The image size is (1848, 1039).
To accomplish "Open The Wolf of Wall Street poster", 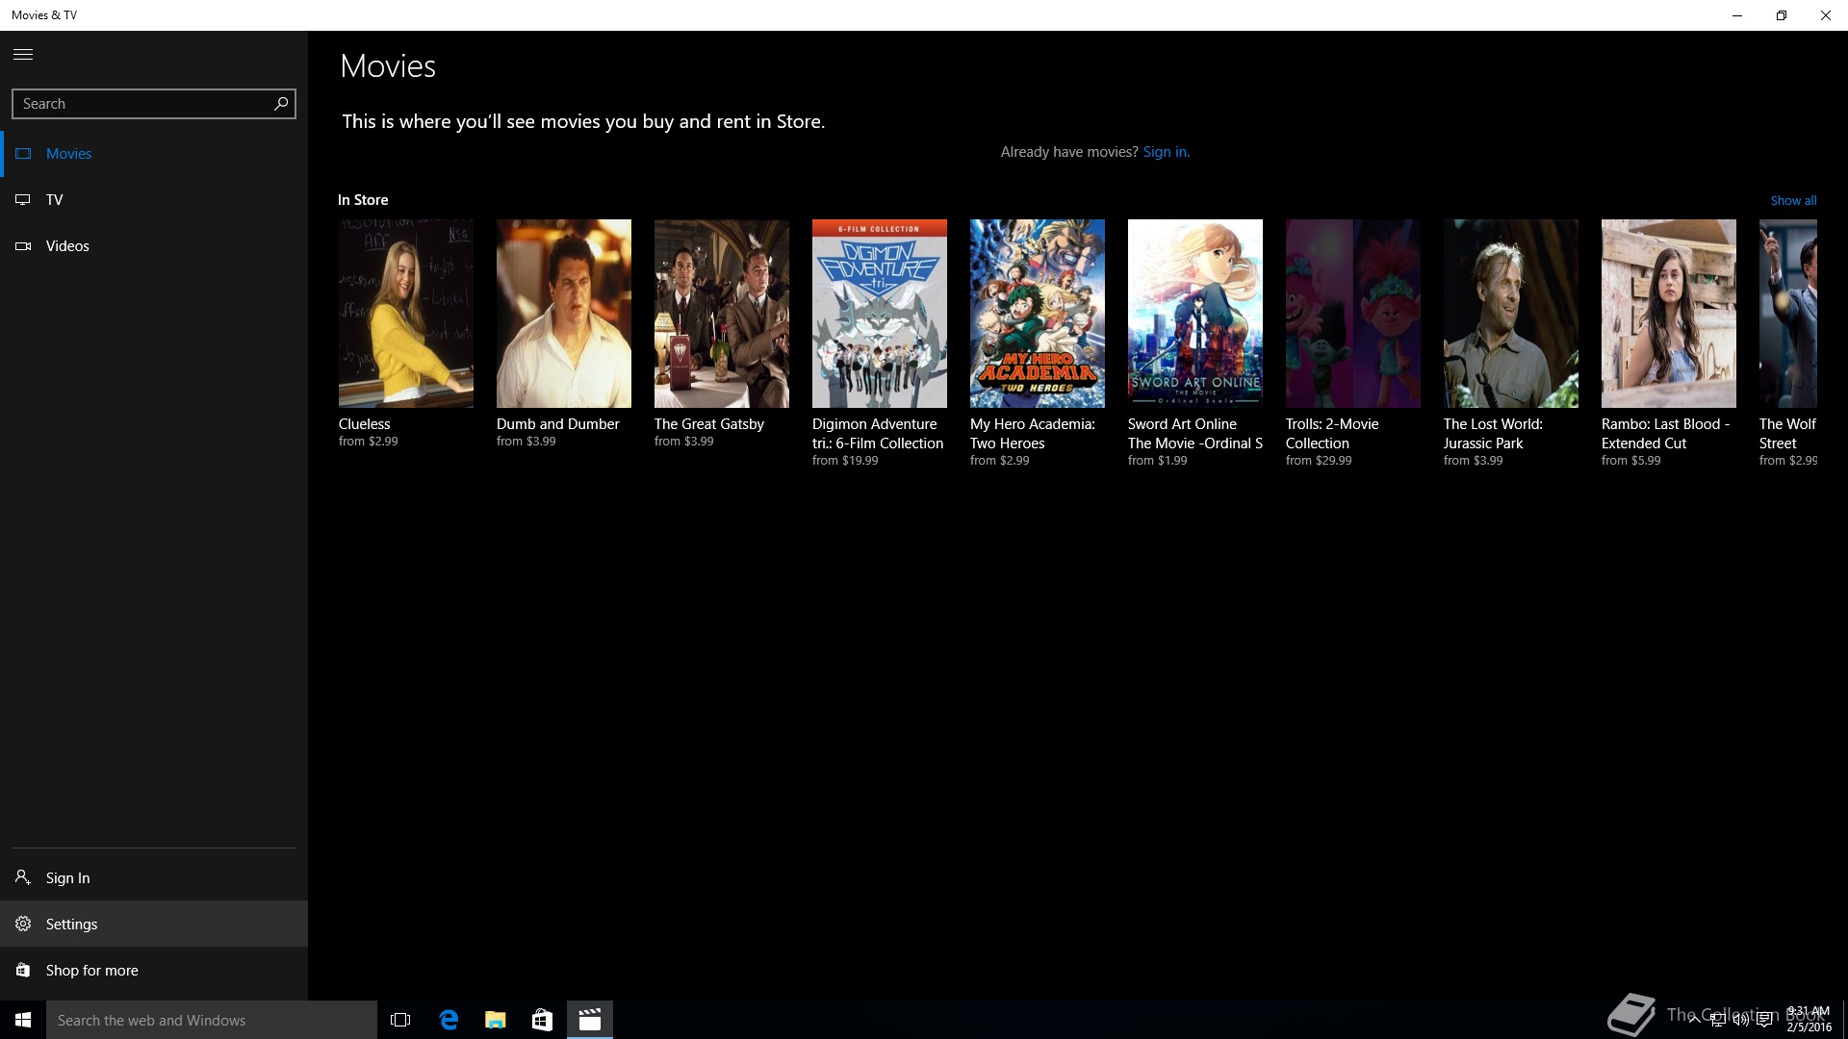I will 1788,314.
